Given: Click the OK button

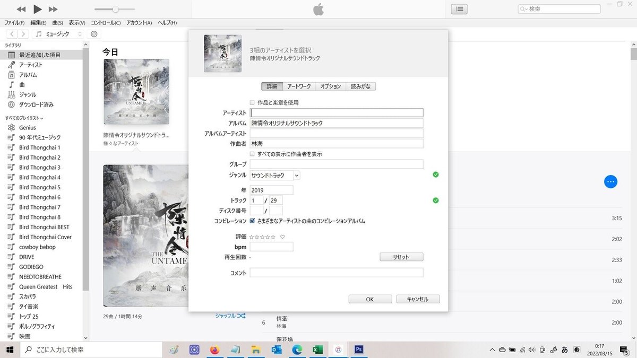Looking at the screenshot, I should (x=370, y=299).
